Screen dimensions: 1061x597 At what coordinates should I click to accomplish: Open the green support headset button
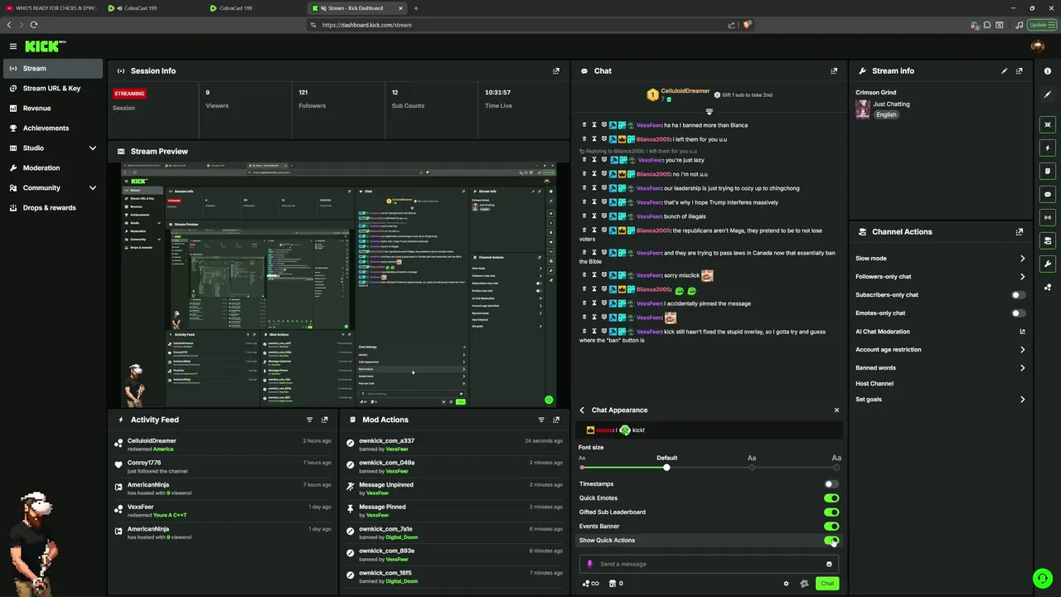pos(1042,578)
